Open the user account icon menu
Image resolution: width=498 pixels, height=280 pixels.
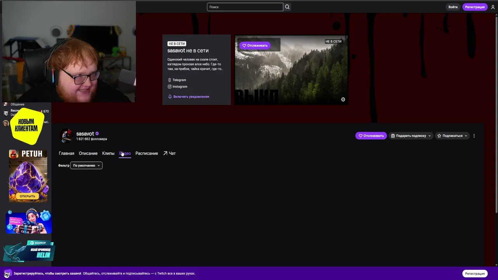click(493, 7)
